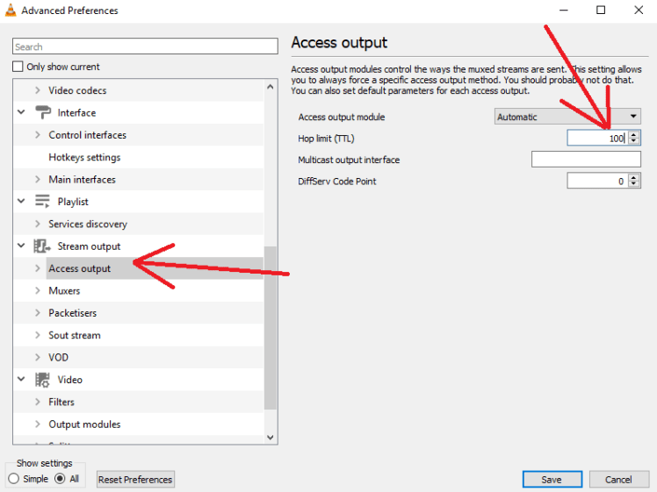Increase Hop limit with up arrow
The height and width of the screenshot is (492, 657).
[x=634, y=134]
